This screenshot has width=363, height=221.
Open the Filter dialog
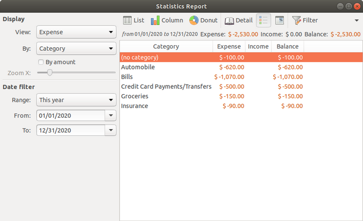pyautogui.click(x=305, y=20)
